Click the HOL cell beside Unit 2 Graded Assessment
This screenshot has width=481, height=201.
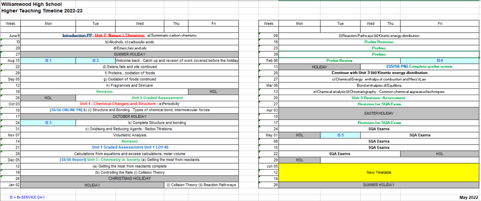(x=48, y=98)
